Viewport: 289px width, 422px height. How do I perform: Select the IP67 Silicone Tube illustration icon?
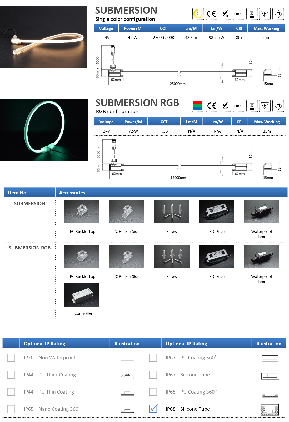[x=270, y=376]
